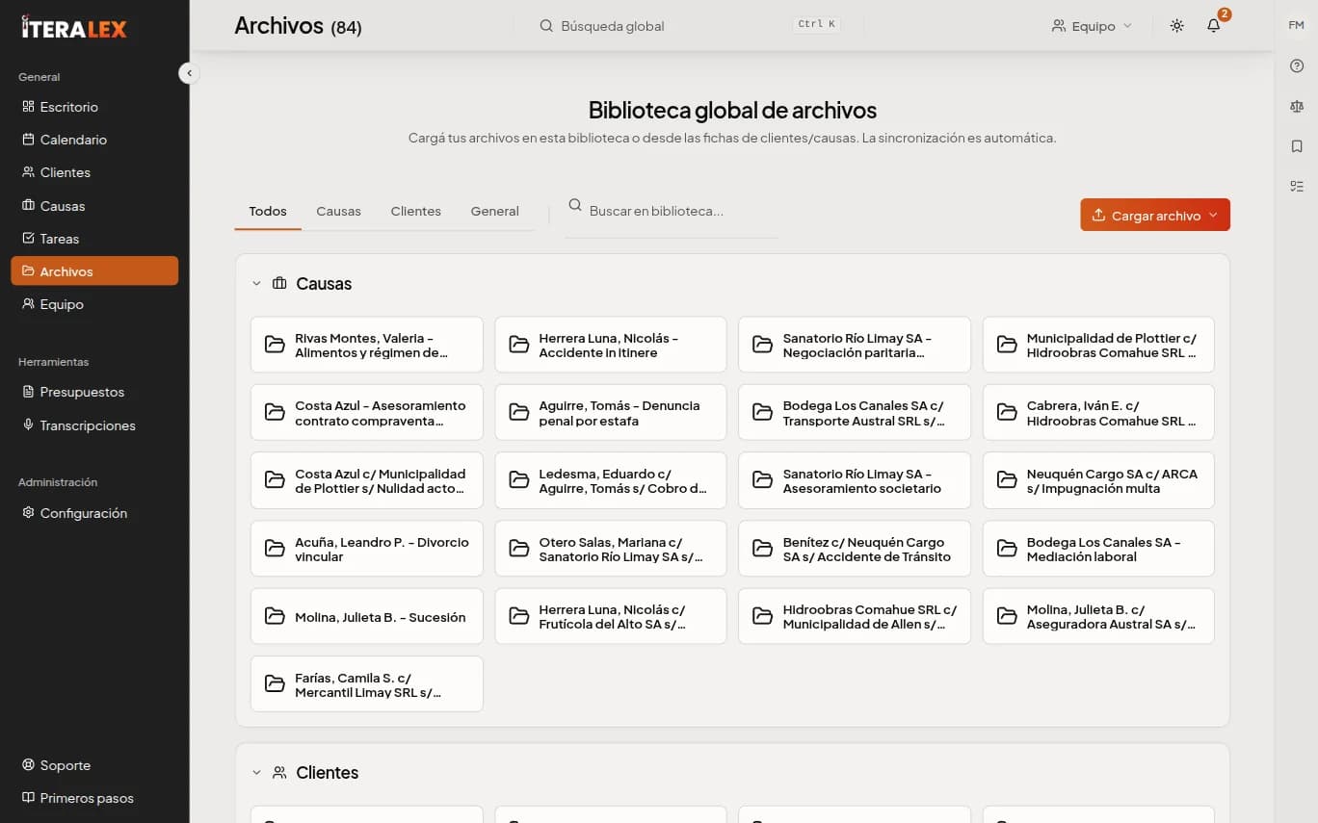1318x823 pixels.
Task: Select the Todos tab
Action: pos(268,211)
